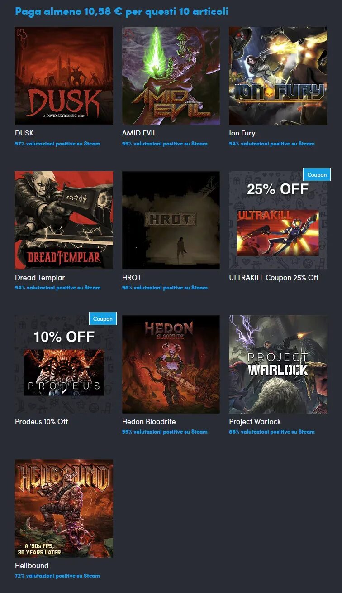Screen dimensions: 342x593
Task: Open HROT 98% Steam ratings link
Action: [165, 288]
